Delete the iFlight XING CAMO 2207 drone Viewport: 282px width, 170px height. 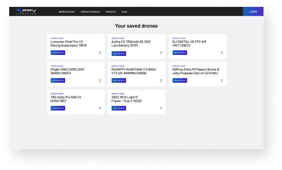click(x=100, y=81)
